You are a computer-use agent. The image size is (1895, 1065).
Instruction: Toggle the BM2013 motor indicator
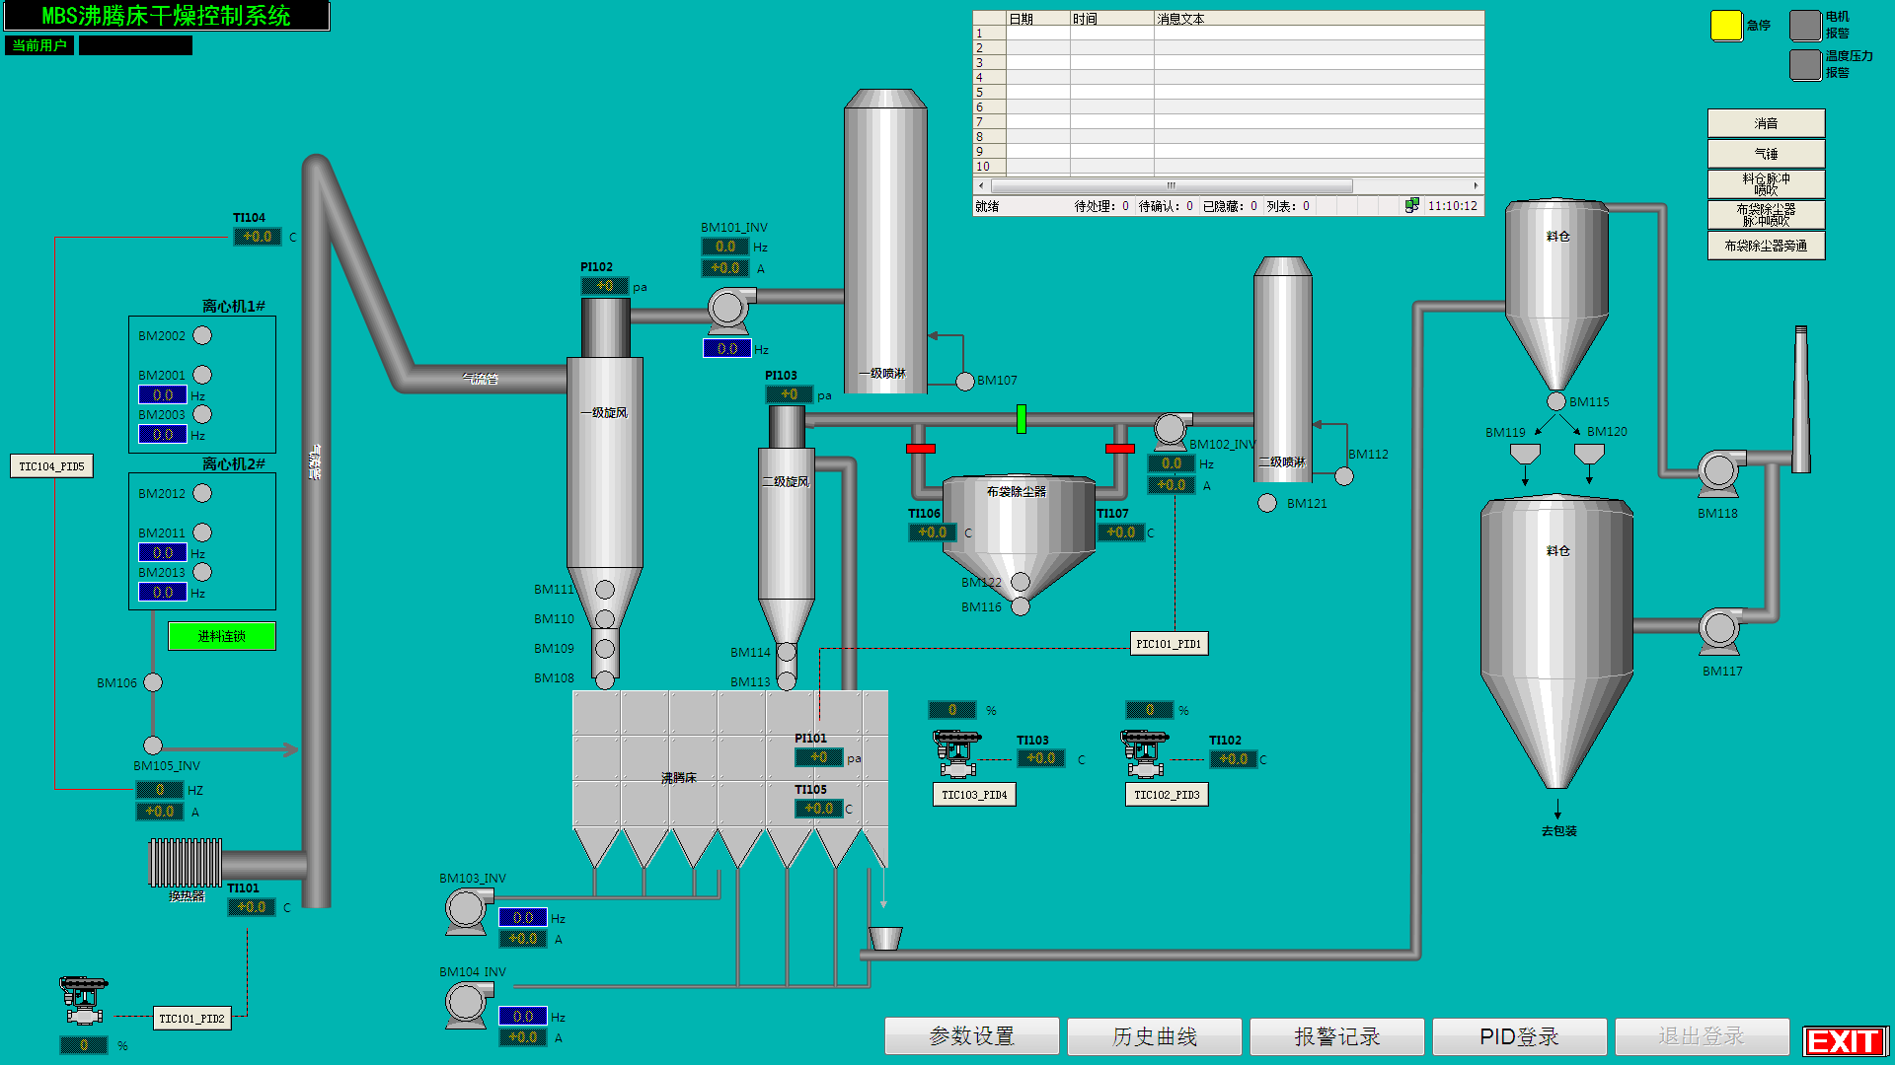(202, 572)
